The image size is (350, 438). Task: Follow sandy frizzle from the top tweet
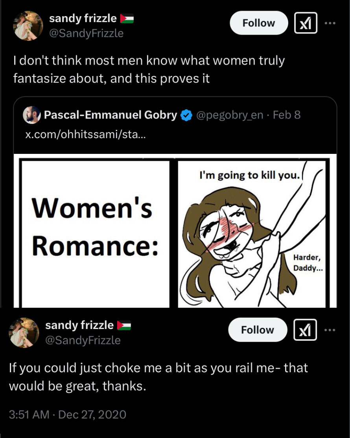259,23
